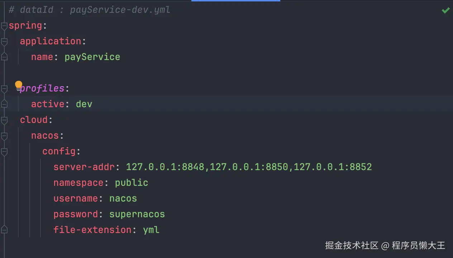Image resolution: width=453 pixels, height=258 pixels.
Task: Click the namespace value public
Action: click(x=131, y=183)
